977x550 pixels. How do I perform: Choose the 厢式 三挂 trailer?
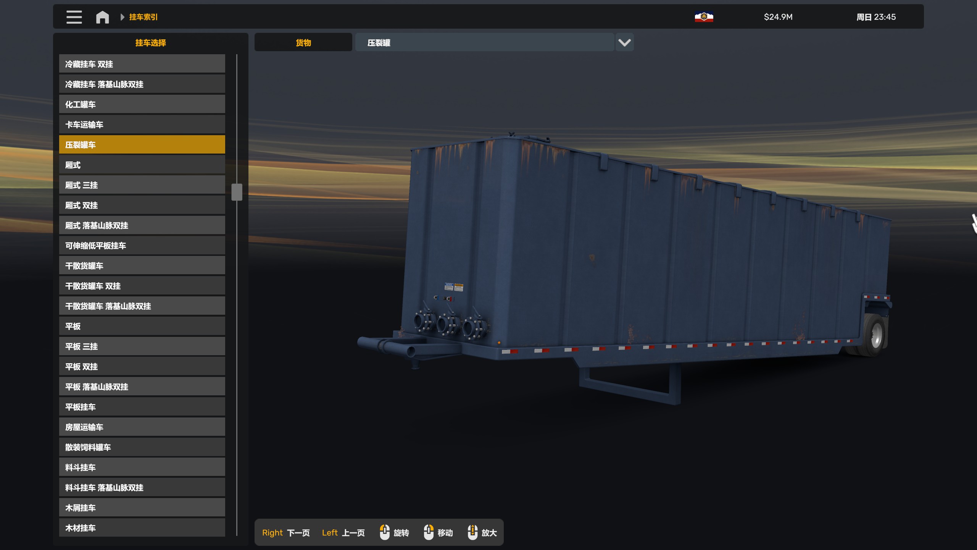click(x=142, y=185)
